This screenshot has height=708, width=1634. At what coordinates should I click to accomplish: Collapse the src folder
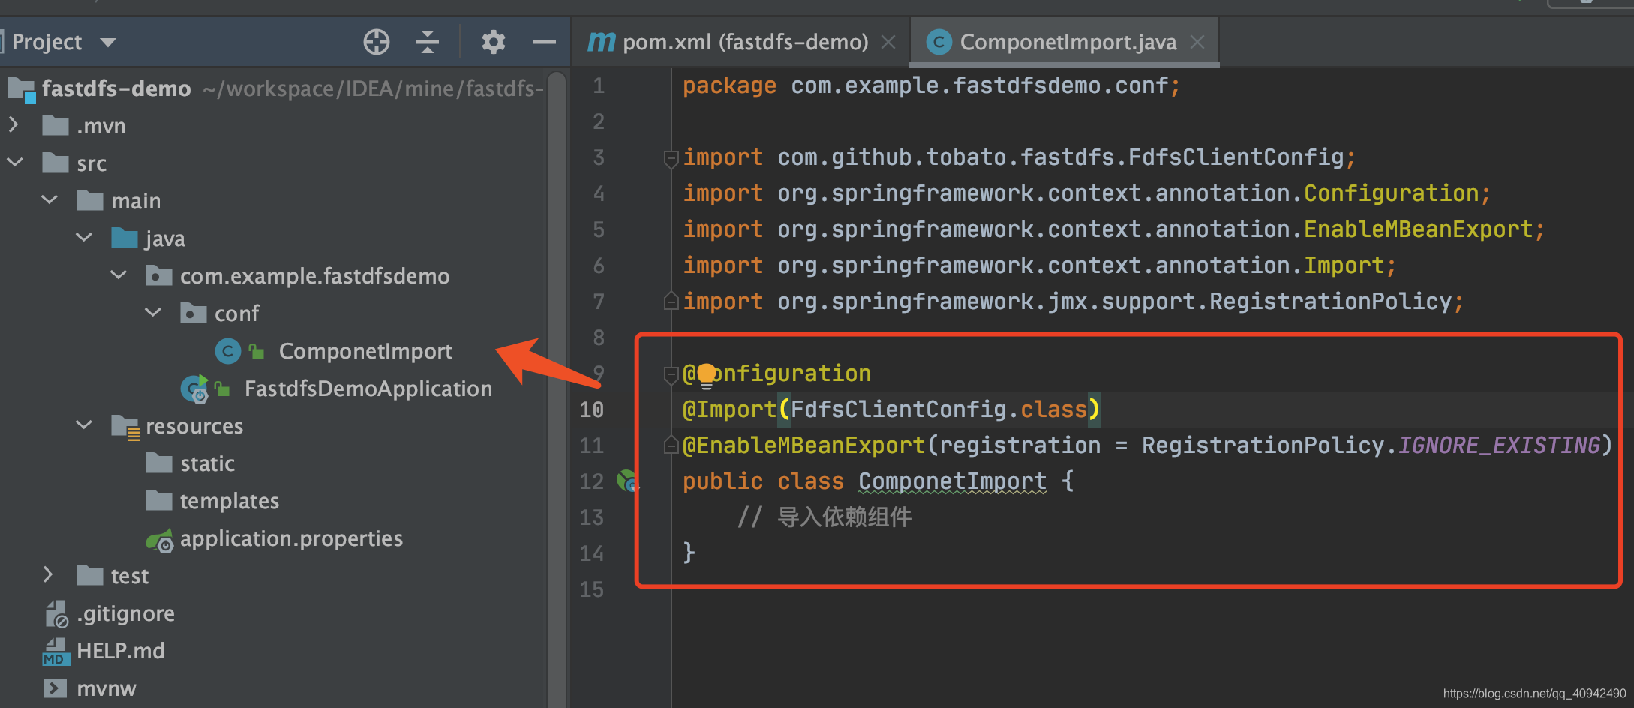point(15,162)
